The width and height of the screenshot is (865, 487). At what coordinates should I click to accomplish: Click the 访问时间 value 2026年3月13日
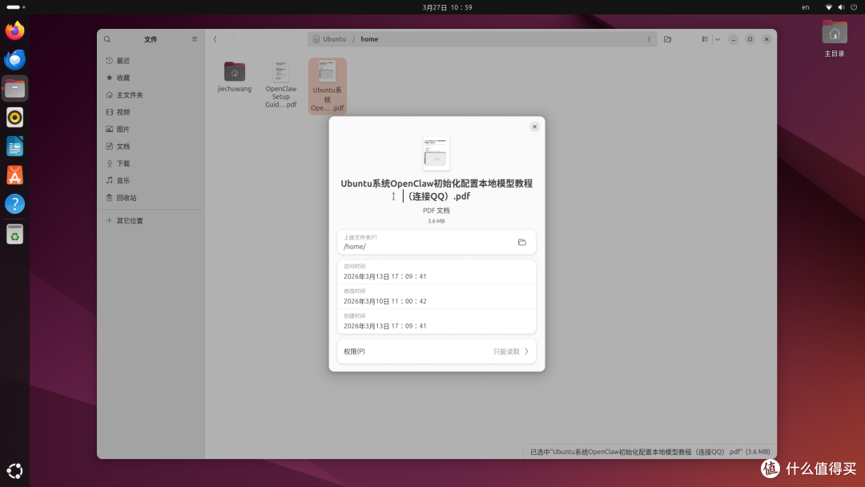(x=384, y=276)
